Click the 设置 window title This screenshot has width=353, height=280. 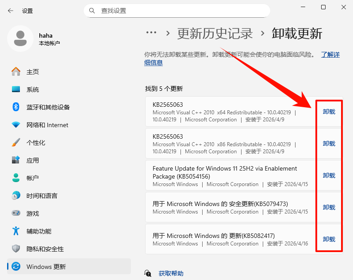(x=27, y=11)
